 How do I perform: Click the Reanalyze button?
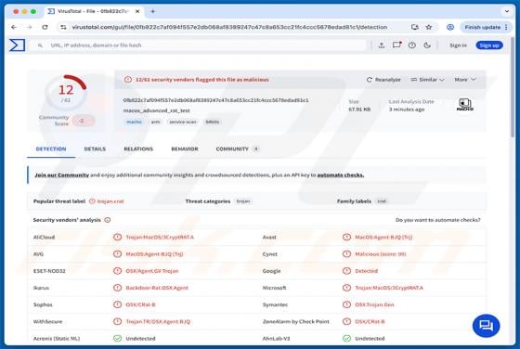383,80
